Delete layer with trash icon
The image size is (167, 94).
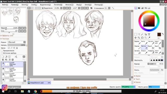click(13, 60)
